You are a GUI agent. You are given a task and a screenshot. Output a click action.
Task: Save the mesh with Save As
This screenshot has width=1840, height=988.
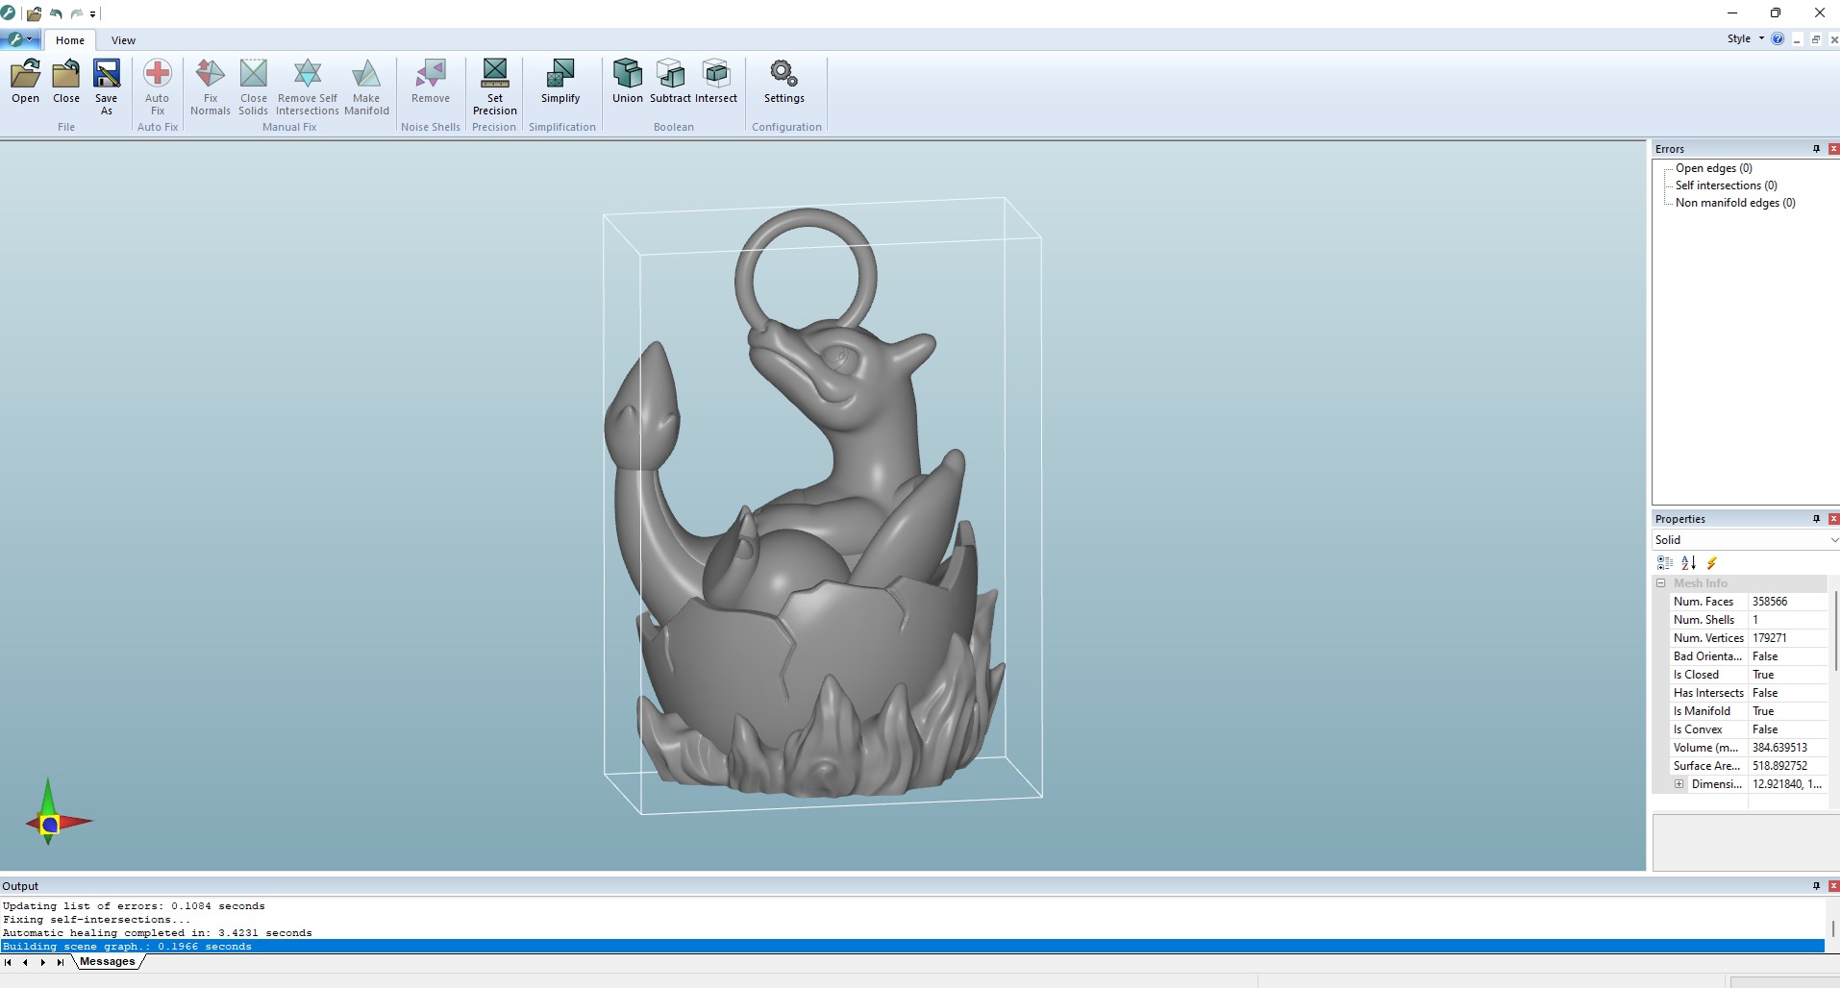[x=106, y=87]
